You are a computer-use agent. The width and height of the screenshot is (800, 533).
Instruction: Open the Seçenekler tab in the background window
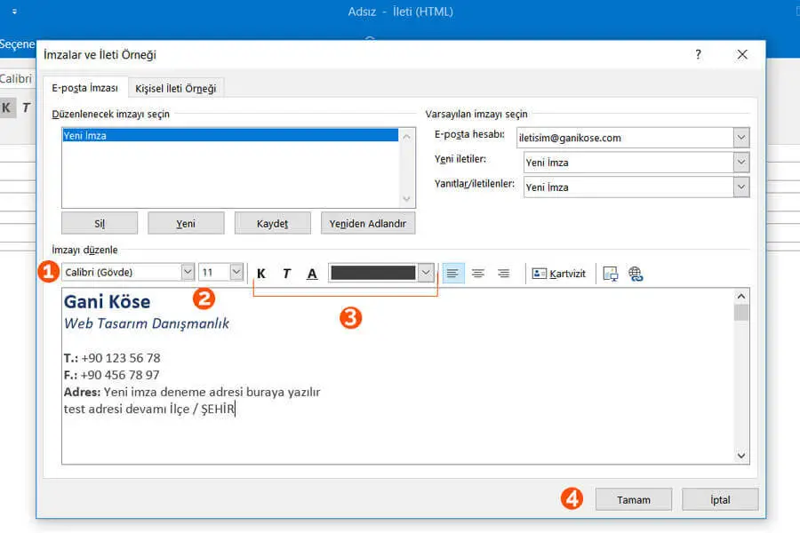point(18,44)
